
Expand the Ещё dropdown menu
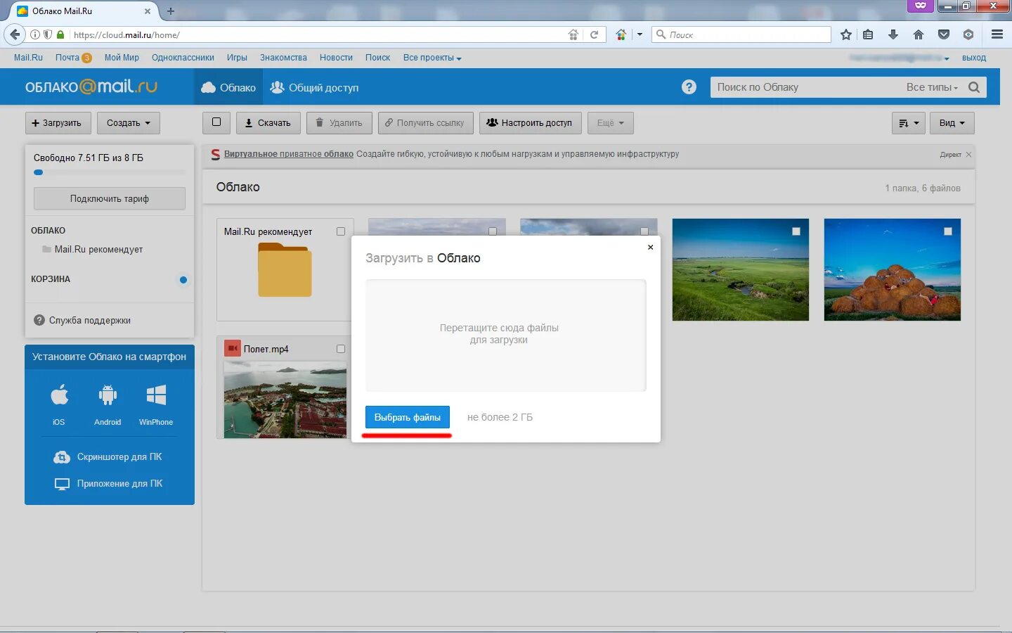[611, 123]
